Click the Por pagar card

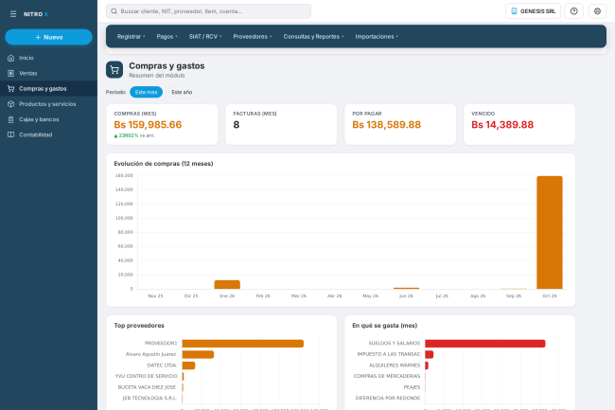[x=400, y=124]
